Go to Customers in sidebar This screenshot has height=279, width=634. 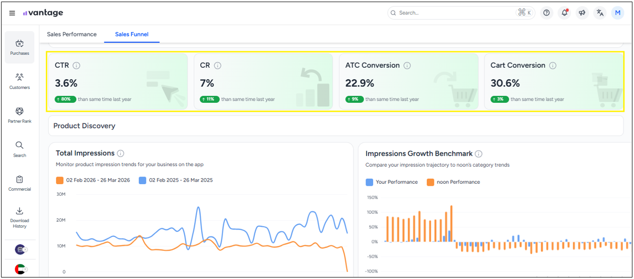(x=20, y=81)
